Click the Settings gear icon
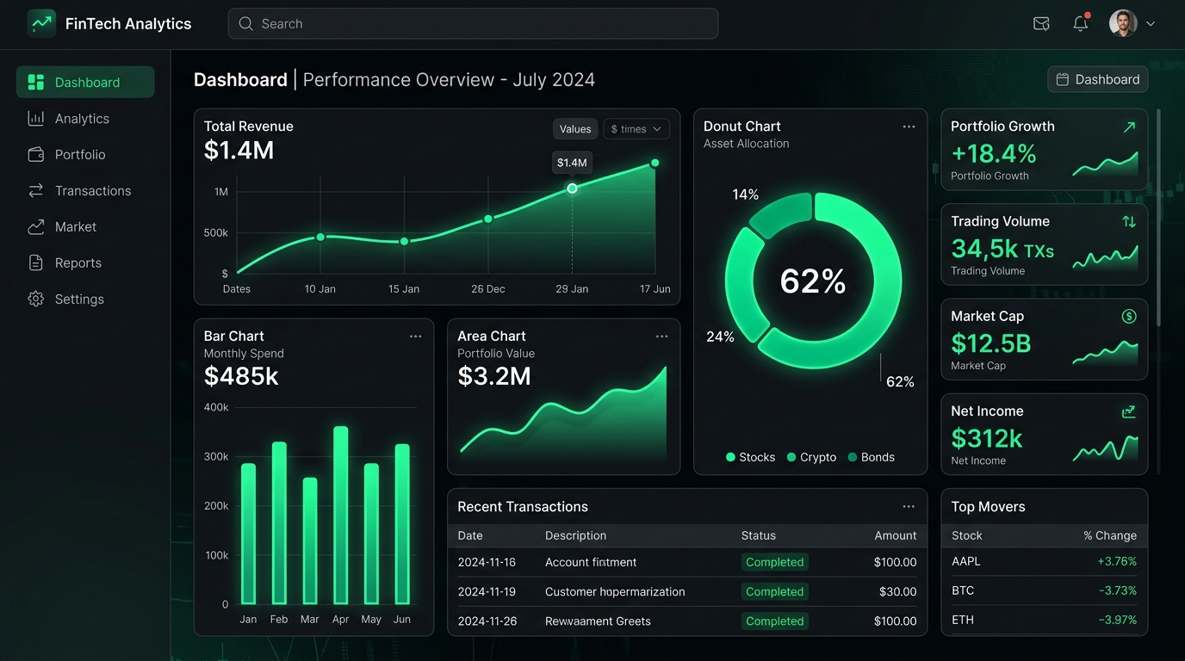This screenshot has width=1185, height=661. coord(36,300)
